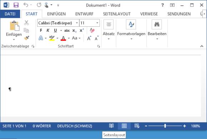This screenshot has height=139, width=207.
Task: Click the Save floppy disk icon
Action: [x=16, y=5]
